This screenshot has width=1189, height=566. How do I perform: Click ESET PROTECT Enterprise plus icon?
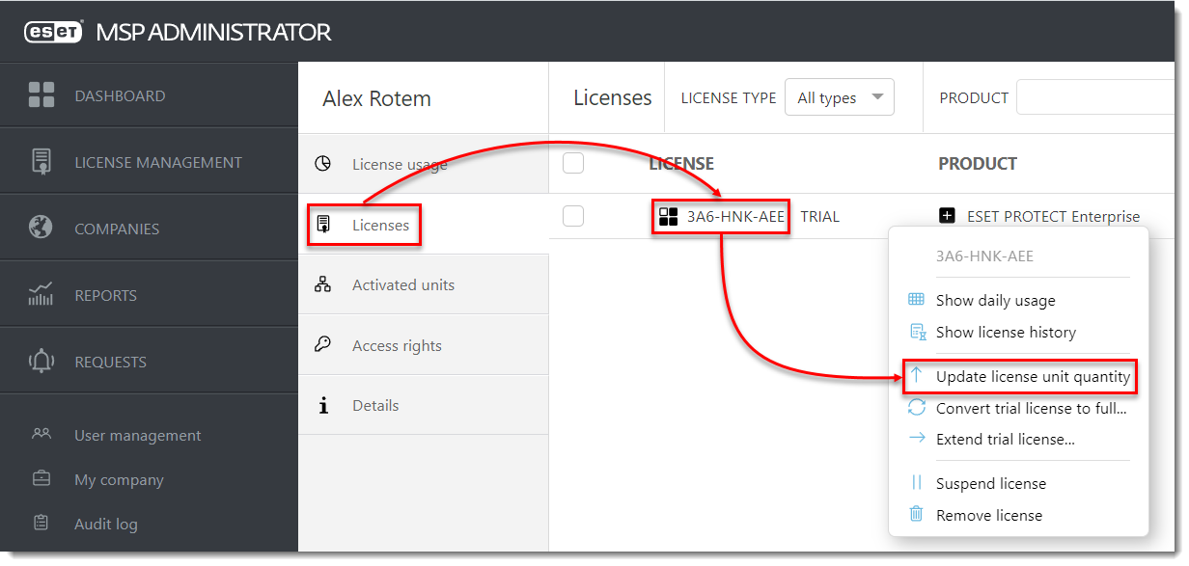pyautogui.click(x=948, y=216)
